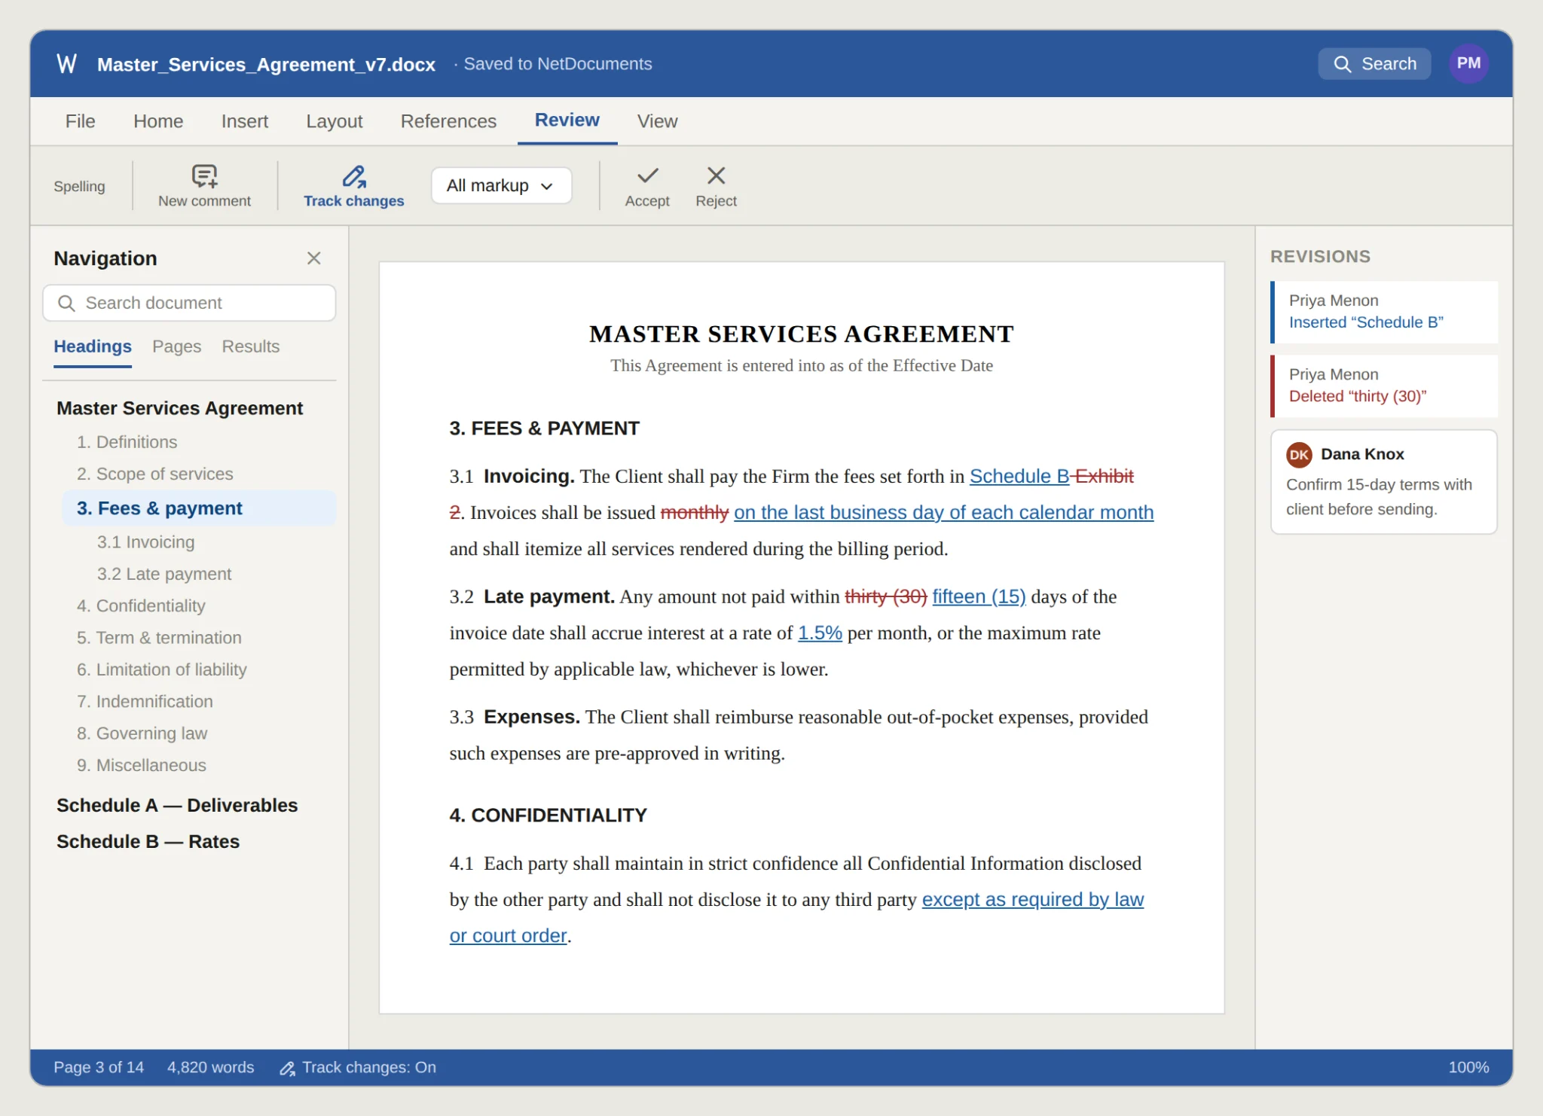The image size is (1543, 1116).
Task: Click the Accept checkmark icon
Action: pyautogui.click(x=647, y=175)
